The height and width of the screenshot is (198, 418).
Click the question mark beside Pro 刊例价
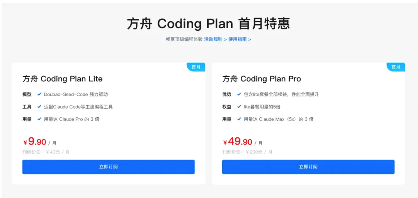coord(238,152)
